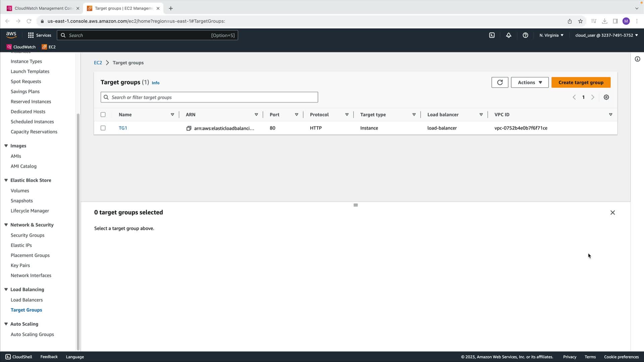644x362 pixels.
Task: Collapse the Elastic Block Store section
Action: [6, 180]
